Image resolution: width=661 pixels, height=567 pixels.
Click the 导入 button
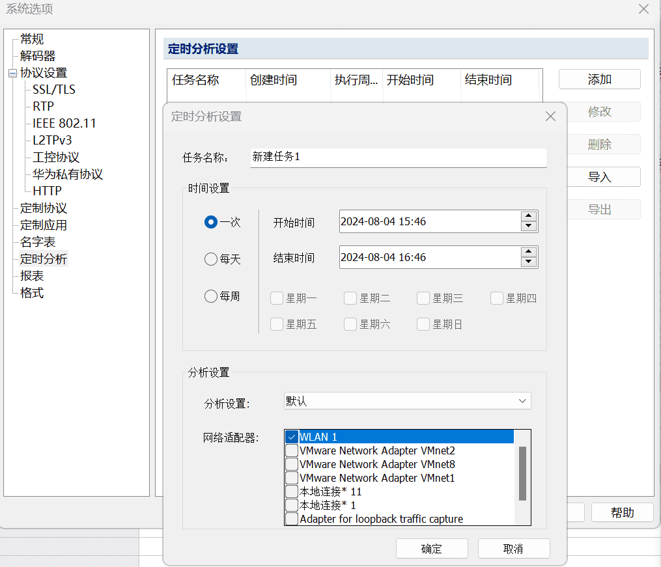coord(599,177)
